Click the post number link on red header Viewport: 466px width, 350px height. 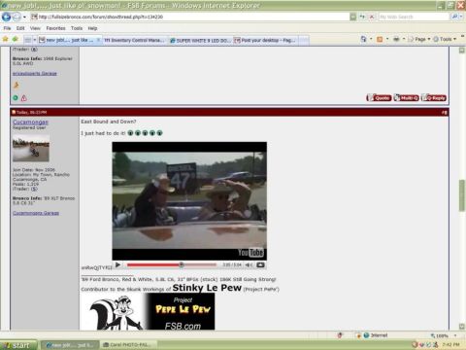click(445, 113)
